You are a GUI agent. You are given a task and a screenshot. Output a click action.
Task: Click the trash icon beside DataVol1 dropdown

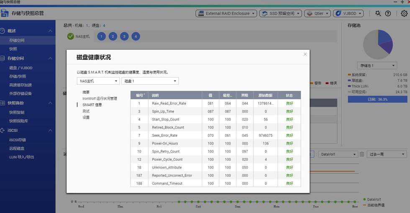click(x=362, y=154)
